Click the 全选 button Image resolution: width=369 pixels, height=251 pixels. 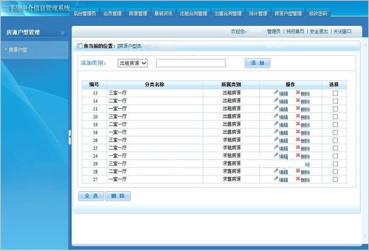(91, 196)
